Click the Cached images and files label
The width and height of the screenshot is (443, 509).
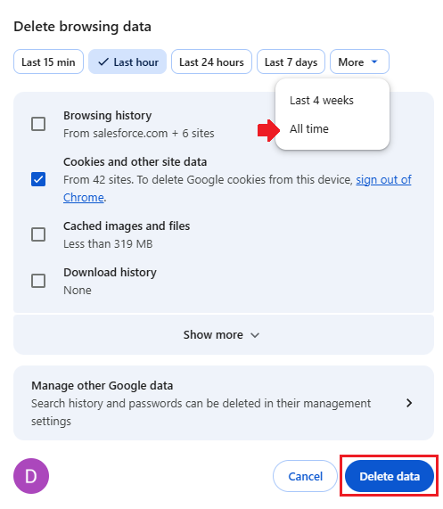[x=127, y=226]
